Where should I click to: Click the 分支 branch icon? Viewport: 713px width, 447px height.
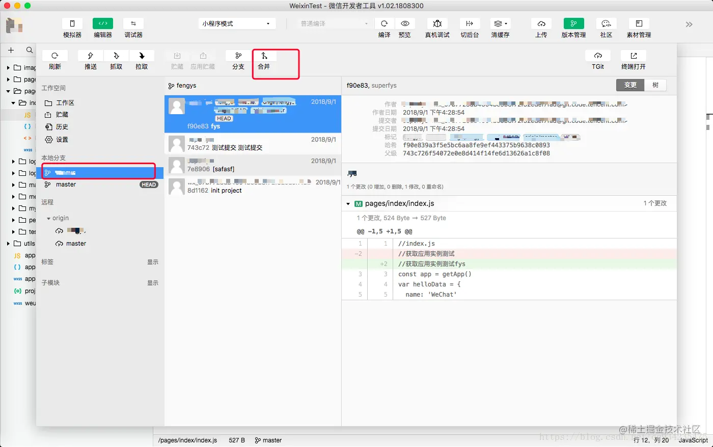238,56
